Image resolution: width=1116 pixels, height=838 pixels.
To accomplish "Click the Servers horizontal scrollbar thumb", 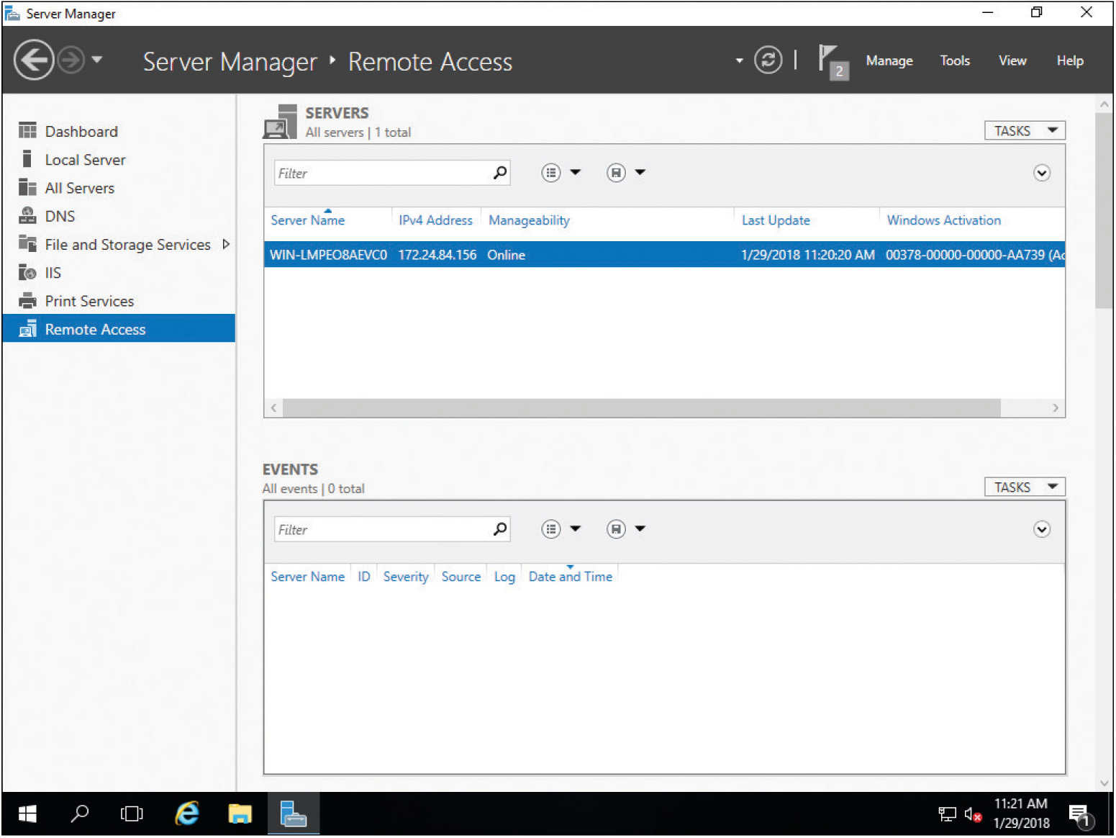I will (641, 408).
